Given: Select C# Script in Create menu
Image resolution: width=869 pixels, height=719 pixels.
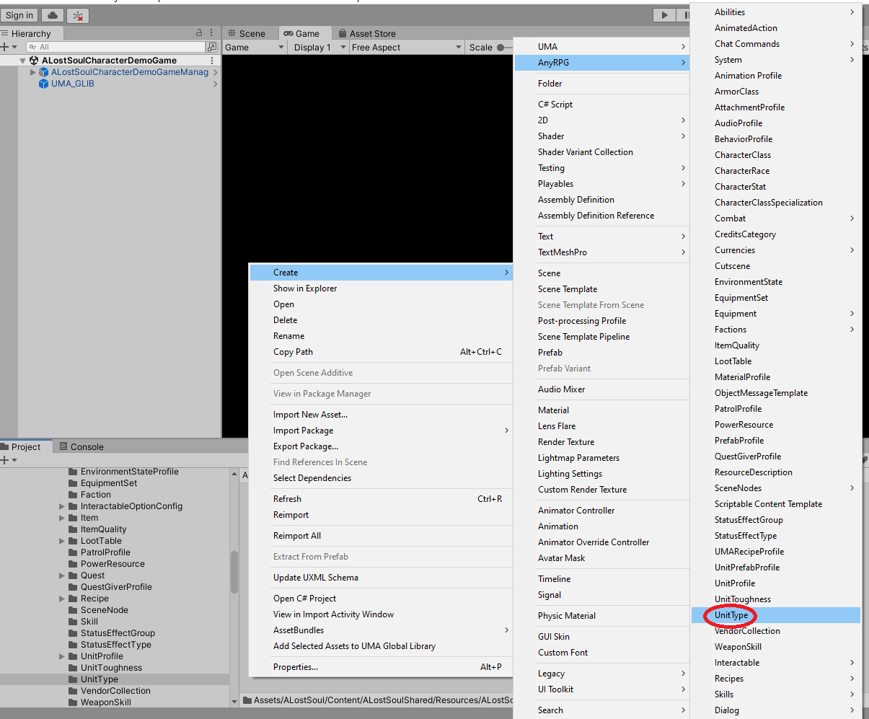Looking at the screenshot, I should 555,105.
